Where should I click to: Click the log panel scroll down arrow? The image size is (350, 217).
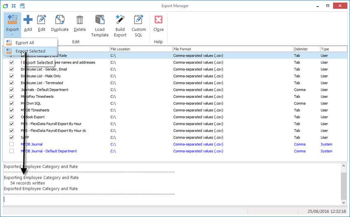343,203
